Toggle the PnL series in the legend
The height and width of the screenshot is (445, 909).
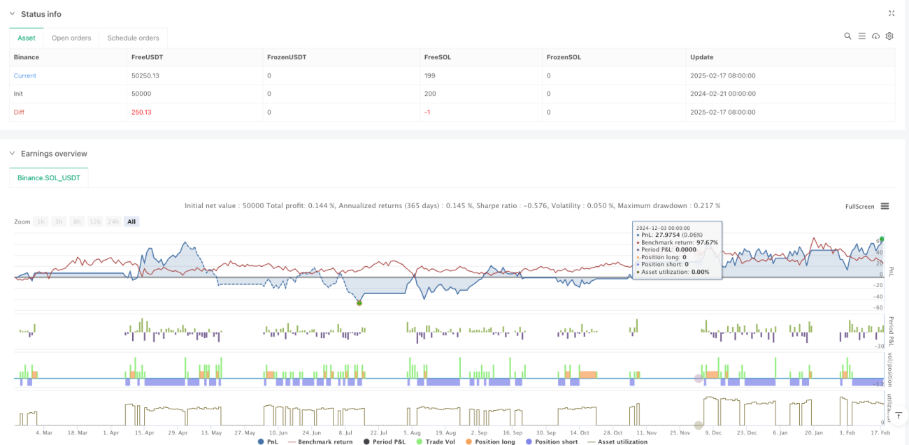(269, 442)
